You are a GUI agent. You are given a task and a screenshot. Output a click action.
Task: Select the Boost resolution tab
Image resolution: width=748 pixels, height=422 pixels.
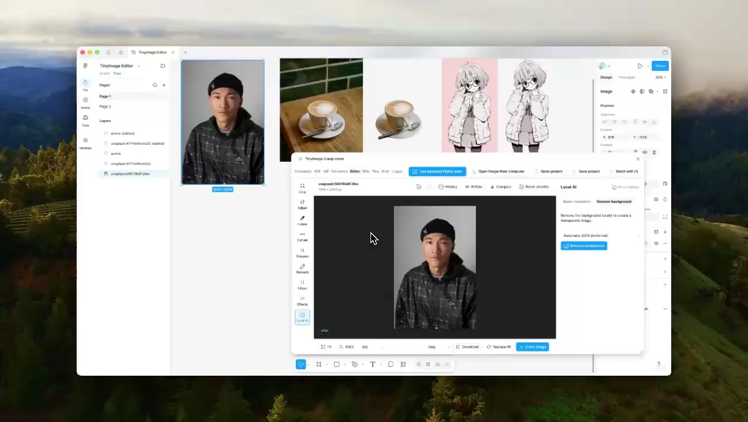[577, 202]
